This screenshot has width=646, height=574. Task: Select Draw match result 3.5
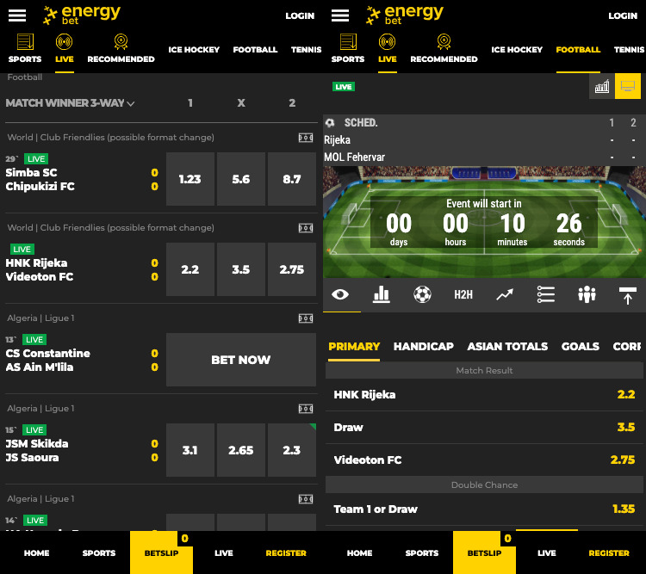click(484, 427)
